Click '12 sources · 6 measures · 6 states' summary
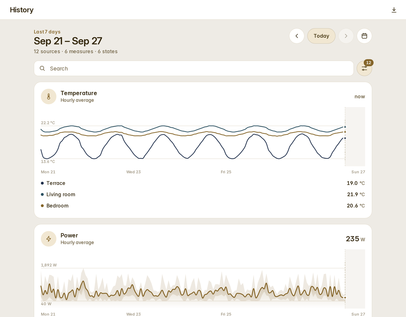Viewport: 406px width, 317px height. pyautogui.click(x=76, y=51)
